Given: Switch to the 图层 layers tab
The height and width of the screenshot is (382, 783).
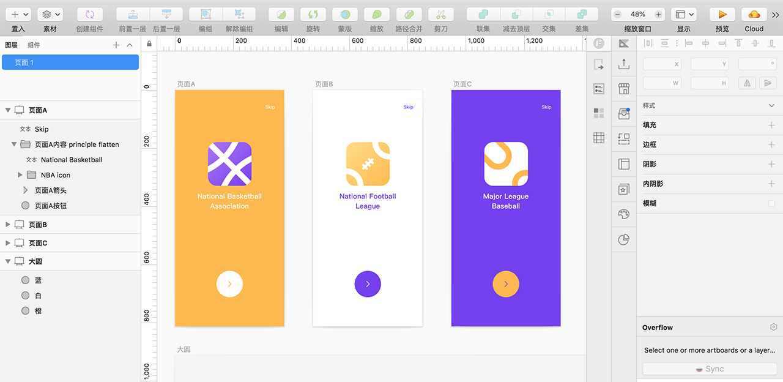Looking at the screenshot, I should pos(11,45).
